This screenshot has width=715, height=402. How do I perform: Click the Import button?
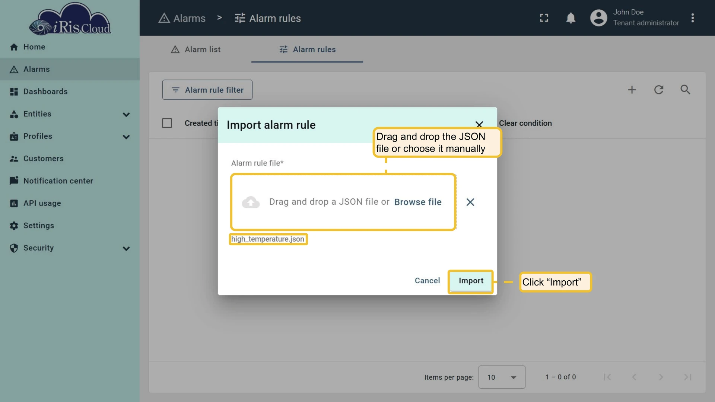point(471,281)
